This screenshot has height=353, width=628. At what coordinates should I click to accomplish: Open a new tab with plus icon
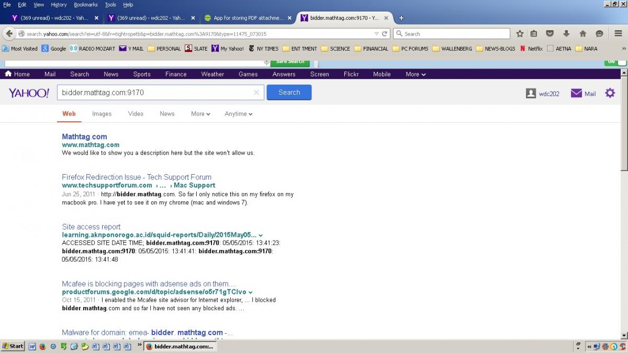tap(401, 18)
